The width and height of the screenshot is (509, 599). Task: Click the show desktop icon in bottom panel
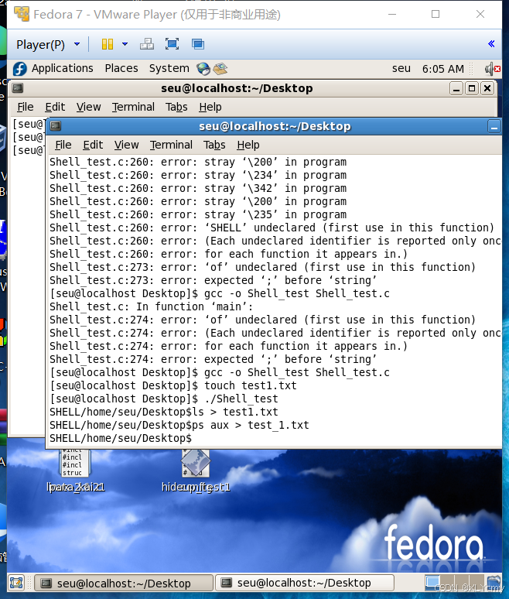click(x=16, y=583)
